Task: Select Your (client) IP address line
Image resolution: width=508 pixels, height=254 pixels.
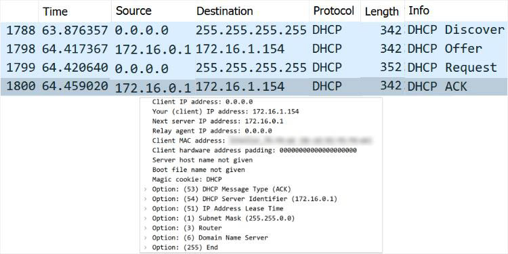Action: point(226,112)
